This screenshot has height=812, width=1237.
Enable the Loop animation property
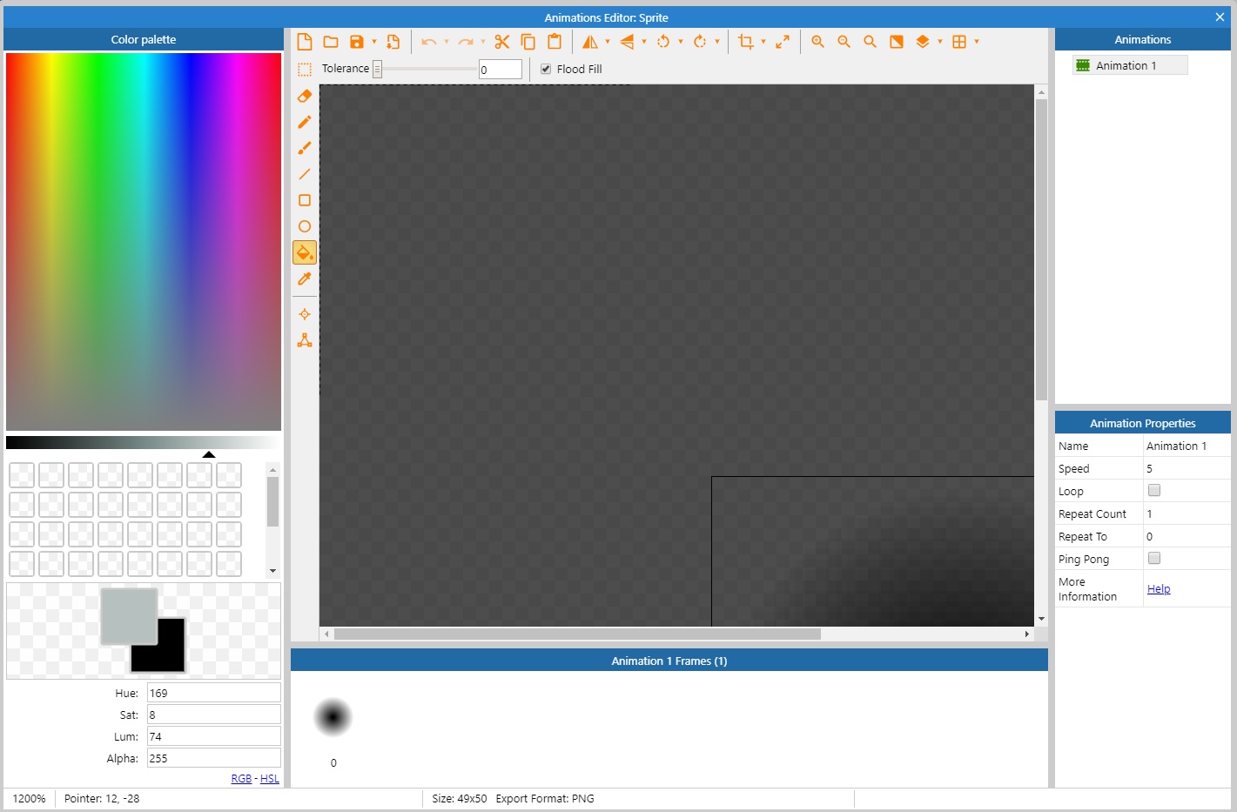(x=1153, y=490)
